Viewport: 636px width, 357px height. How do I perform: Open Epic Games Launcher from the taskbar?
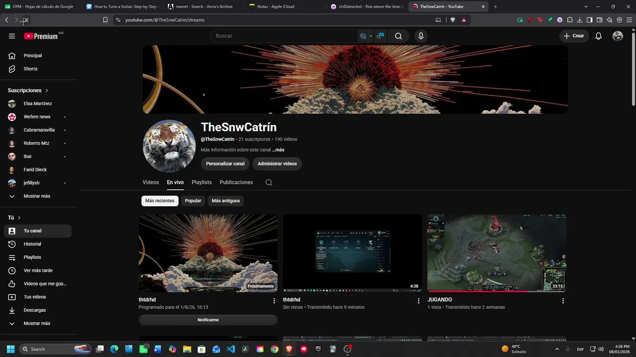(318, 349)
